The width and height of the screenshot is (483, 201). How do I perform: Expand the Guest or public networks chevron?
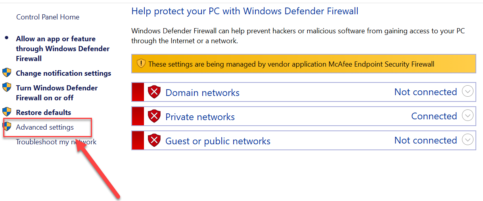468,140
